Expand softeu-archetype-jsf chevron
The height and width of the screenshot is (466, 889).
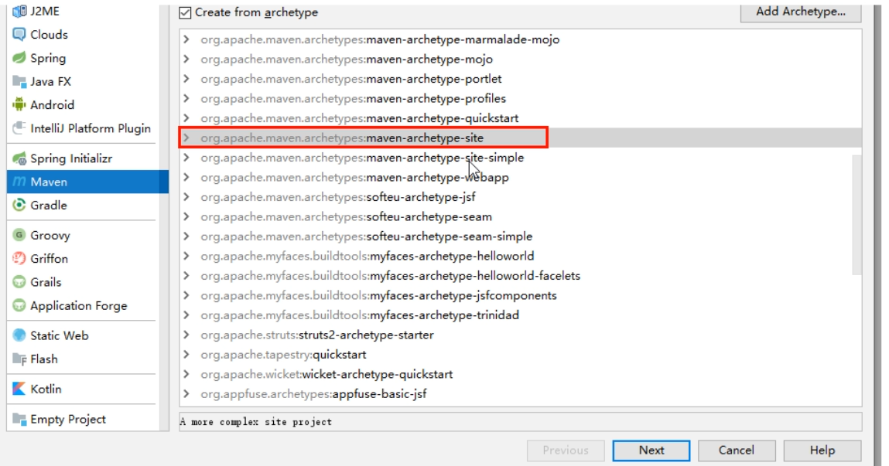(x=186, y=197)
